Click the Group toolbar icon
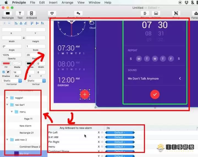 (176, 13)
